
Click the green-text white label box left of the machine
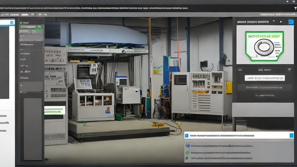[55, 110]
